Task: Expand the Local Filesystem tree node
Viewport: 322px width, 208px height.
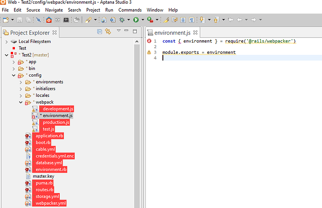Action: click(7, 42)
